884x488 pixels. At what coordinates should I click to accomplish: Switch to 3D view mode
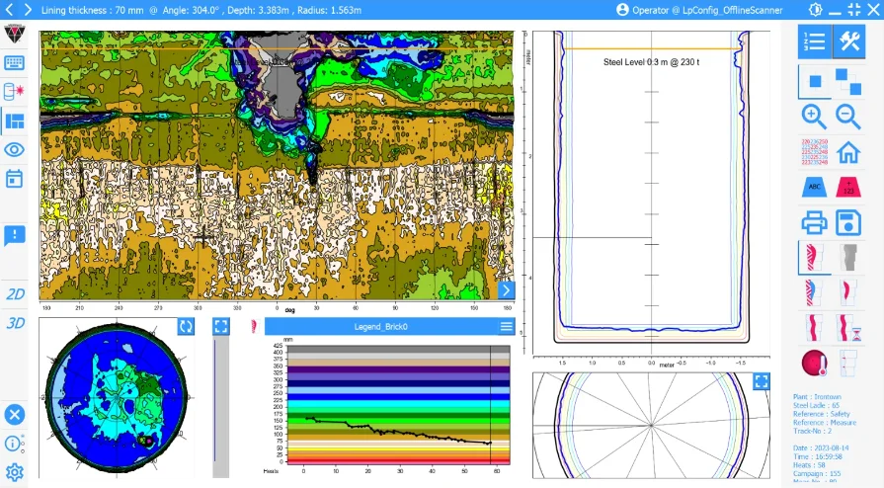pyautogui.click(x=15, y=323)
